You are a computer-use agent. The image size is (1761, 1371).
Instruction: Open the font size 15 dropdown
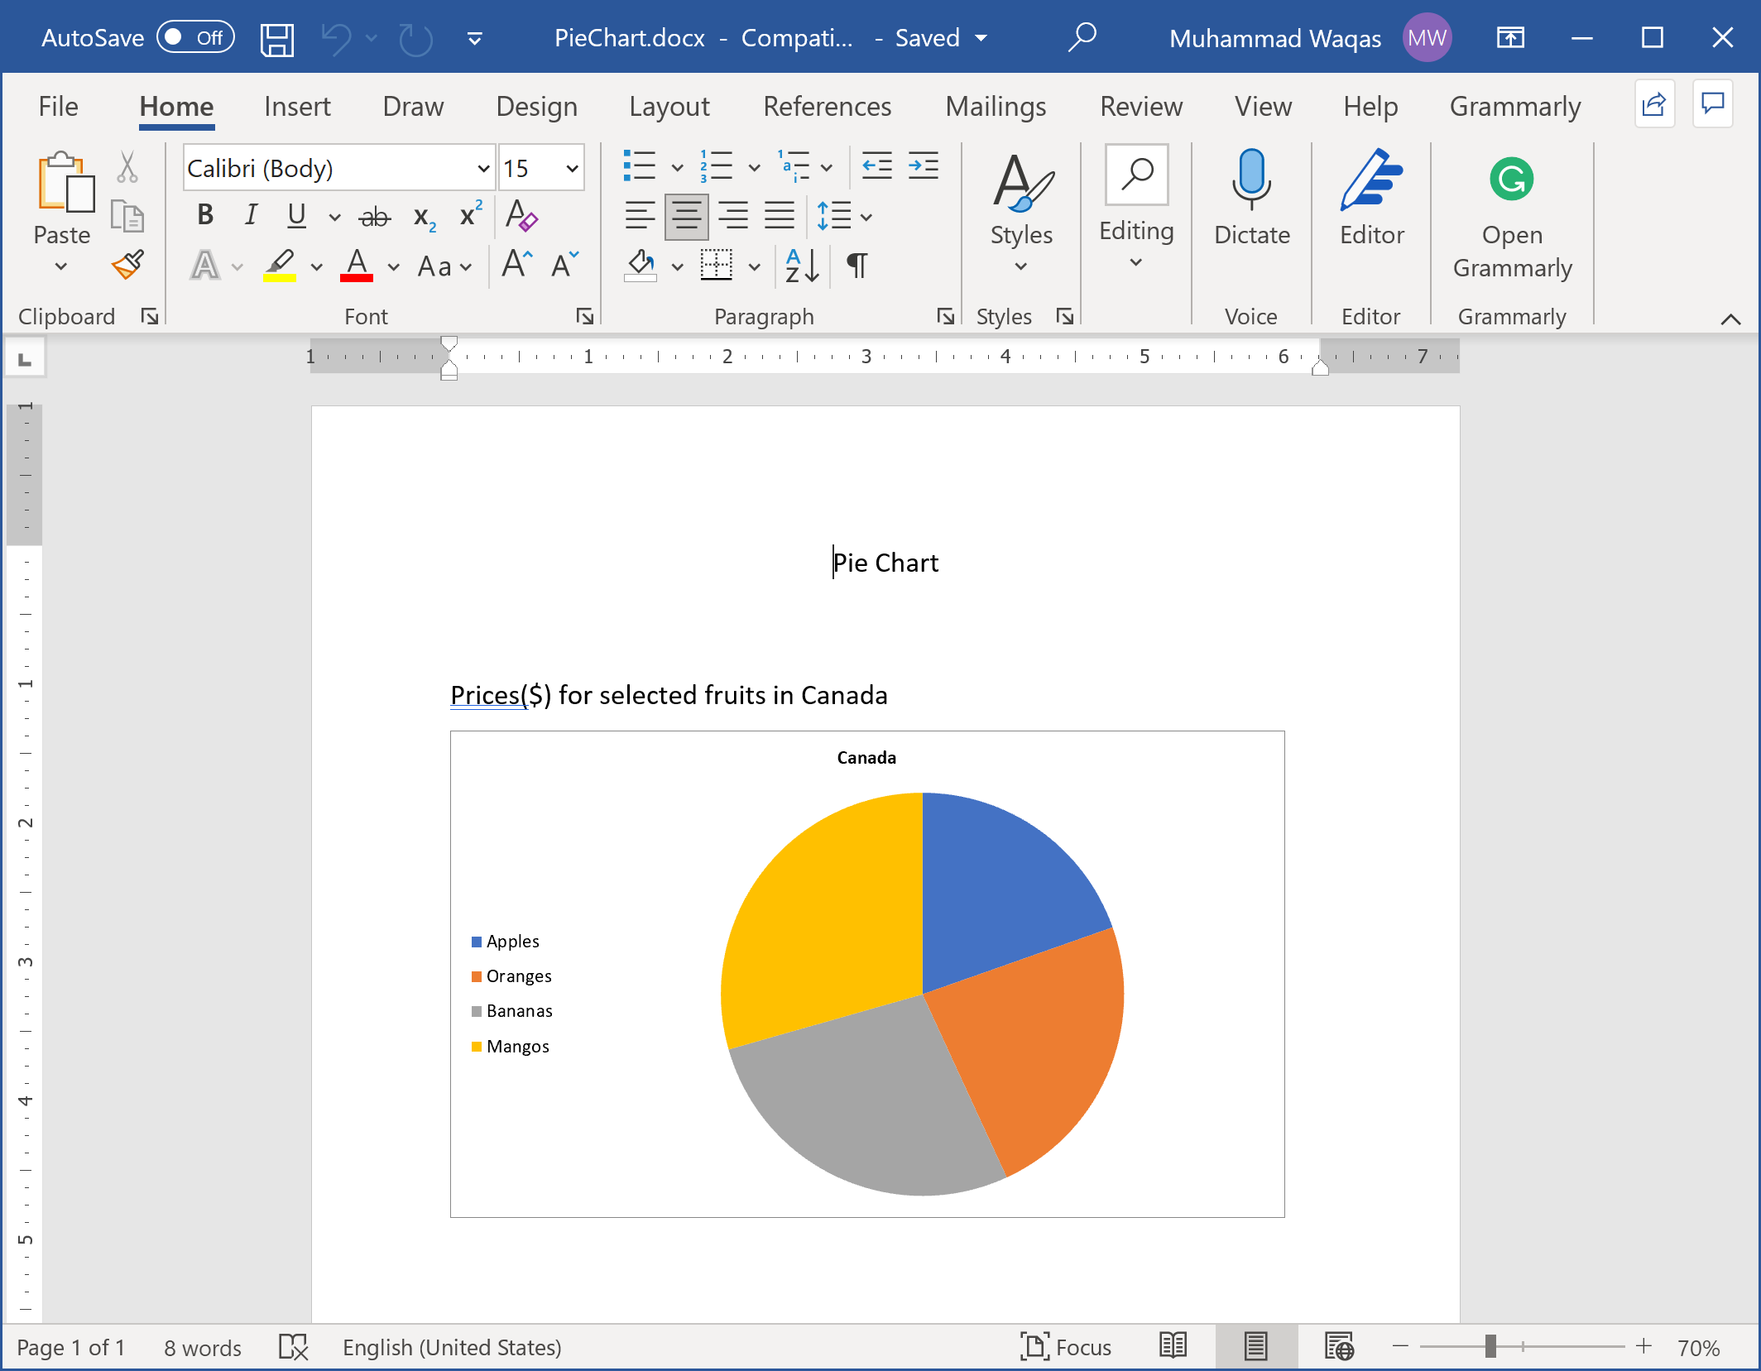click(572, 169)
